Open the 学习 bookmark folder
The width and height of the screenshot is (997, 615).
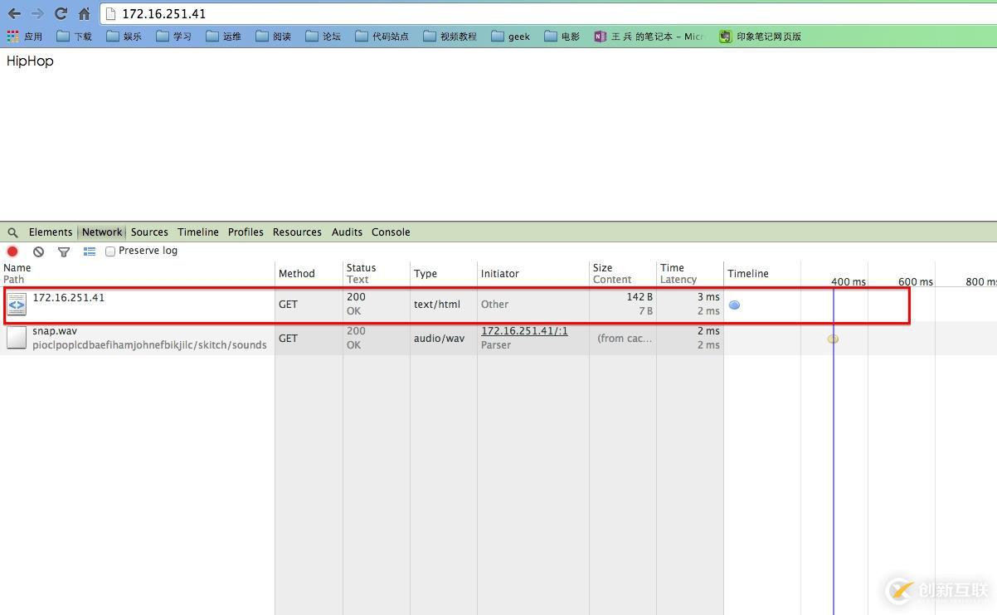point(174,37)
